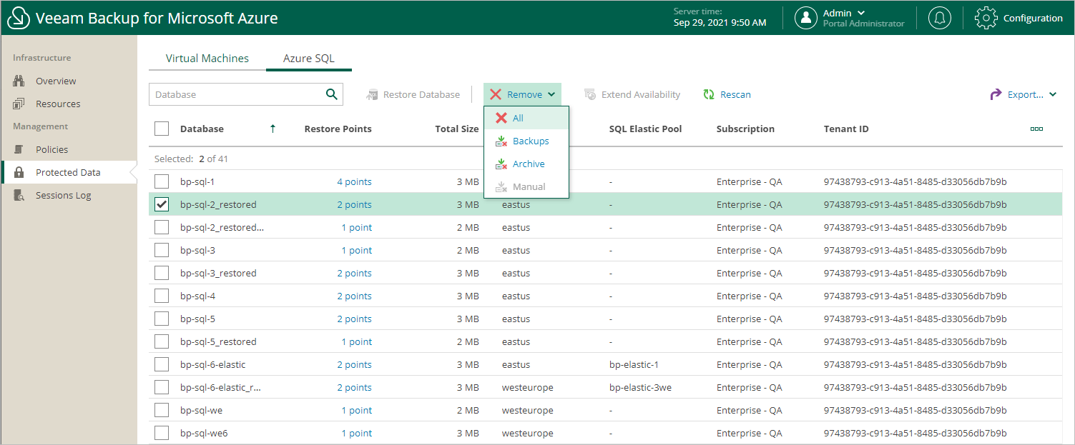Image resolution: width=1075 pixels, height=445 pixels.
Task: Toggle the select-all checkbox in header
Action: click(162, 129)
